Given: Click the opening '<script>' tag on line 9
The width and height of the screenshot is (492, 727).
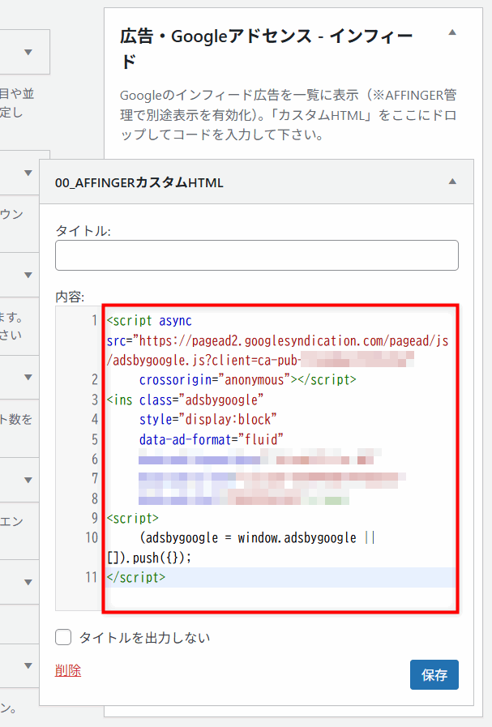Looking at the screenshot, I should tap(133, 518).
